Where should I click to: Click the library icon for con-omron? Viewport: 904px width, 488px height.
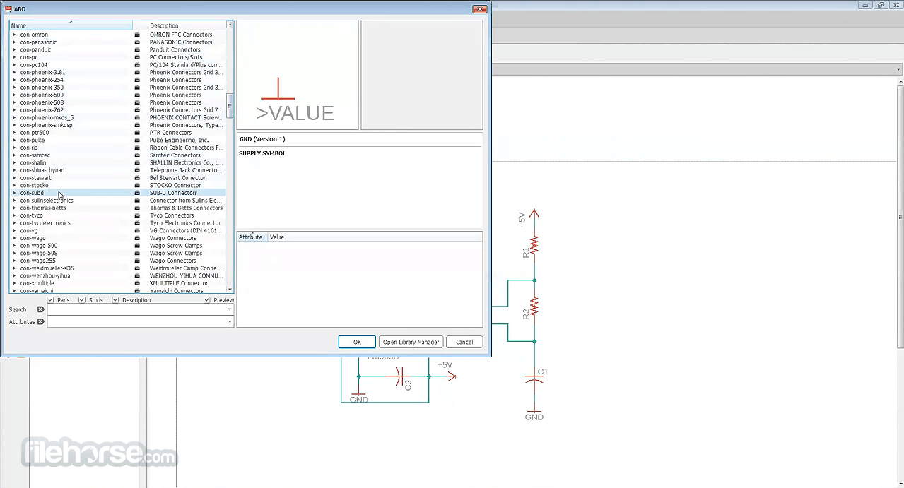[x=137, y=35]
